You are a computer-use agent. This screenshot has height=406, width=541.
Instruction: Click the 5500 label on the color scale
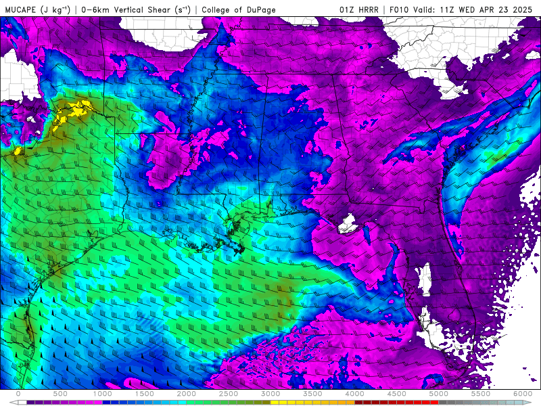[481, 394]
